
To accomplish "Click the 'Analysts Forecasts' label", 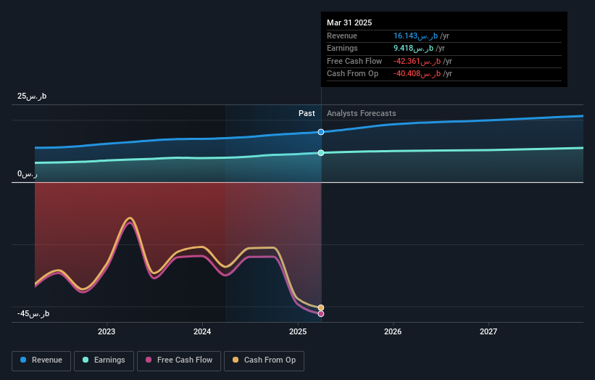I will tap(361, 114).
